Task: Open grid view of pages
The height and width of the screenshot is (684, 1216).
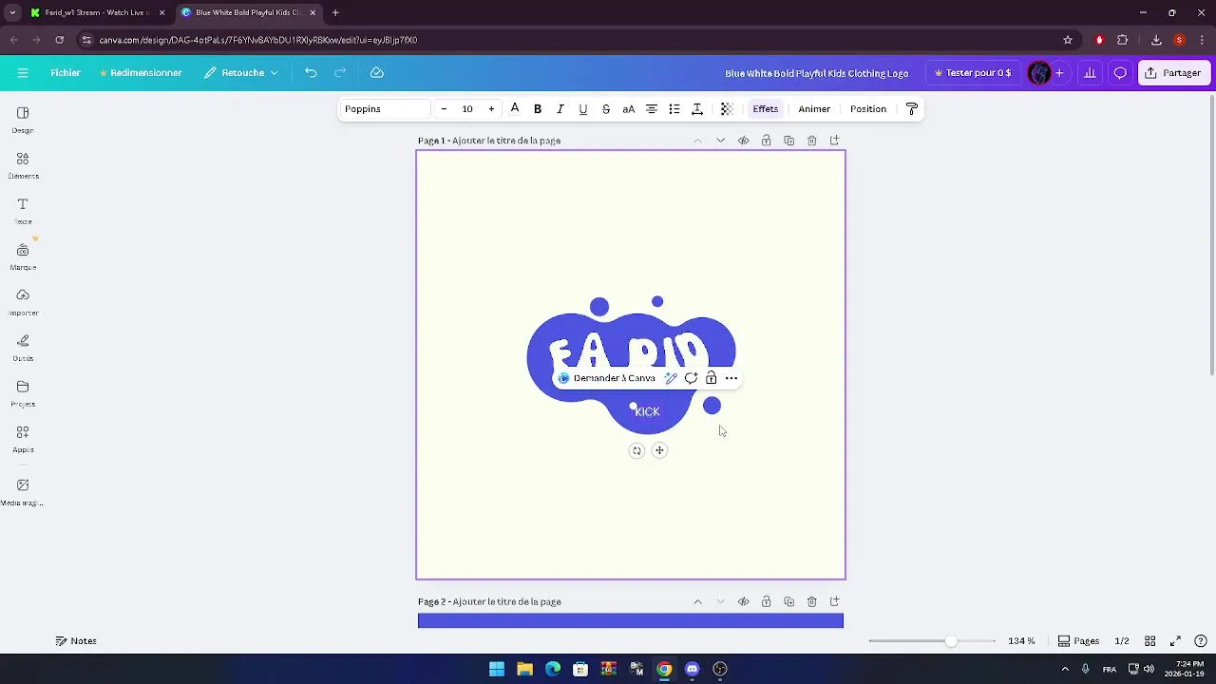Action: (1149, 641)
